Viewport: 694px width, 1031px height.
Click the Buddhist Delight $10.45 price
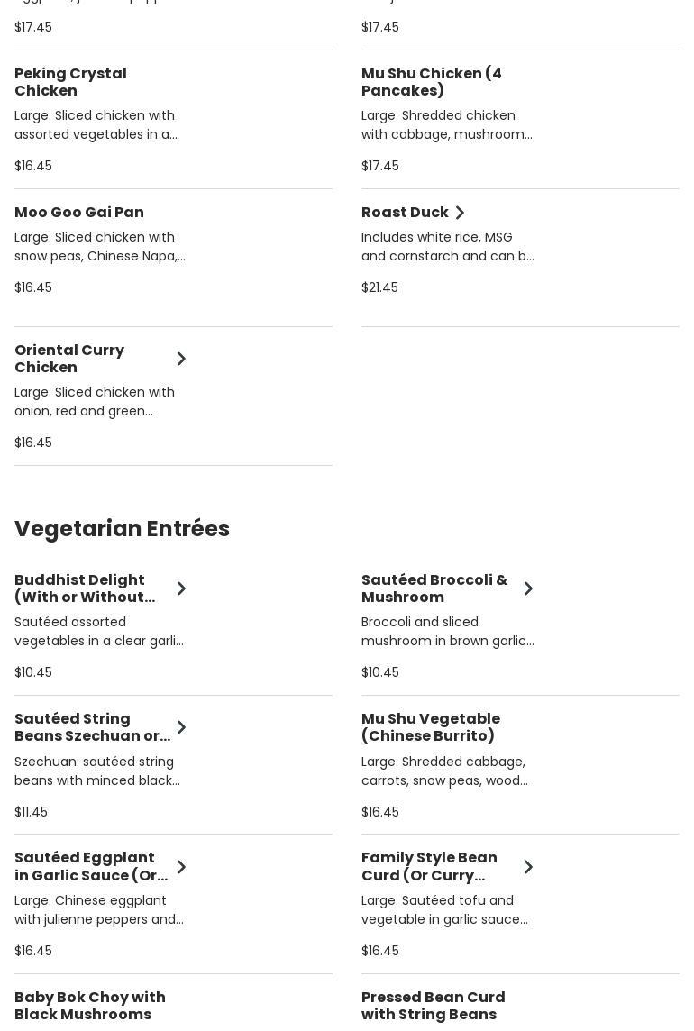tap(33, 672)
